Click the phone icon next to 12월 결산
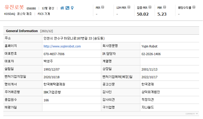Viewport: 203px width, 119px height. pyautogui.click(x=67, y=8)
